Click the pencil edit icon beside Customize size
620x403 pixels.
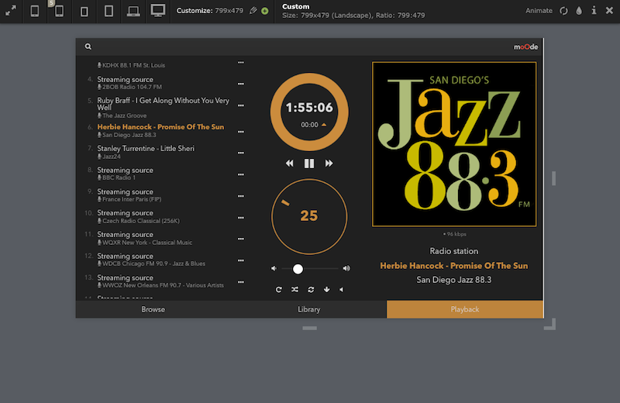[x=253, y=11]
